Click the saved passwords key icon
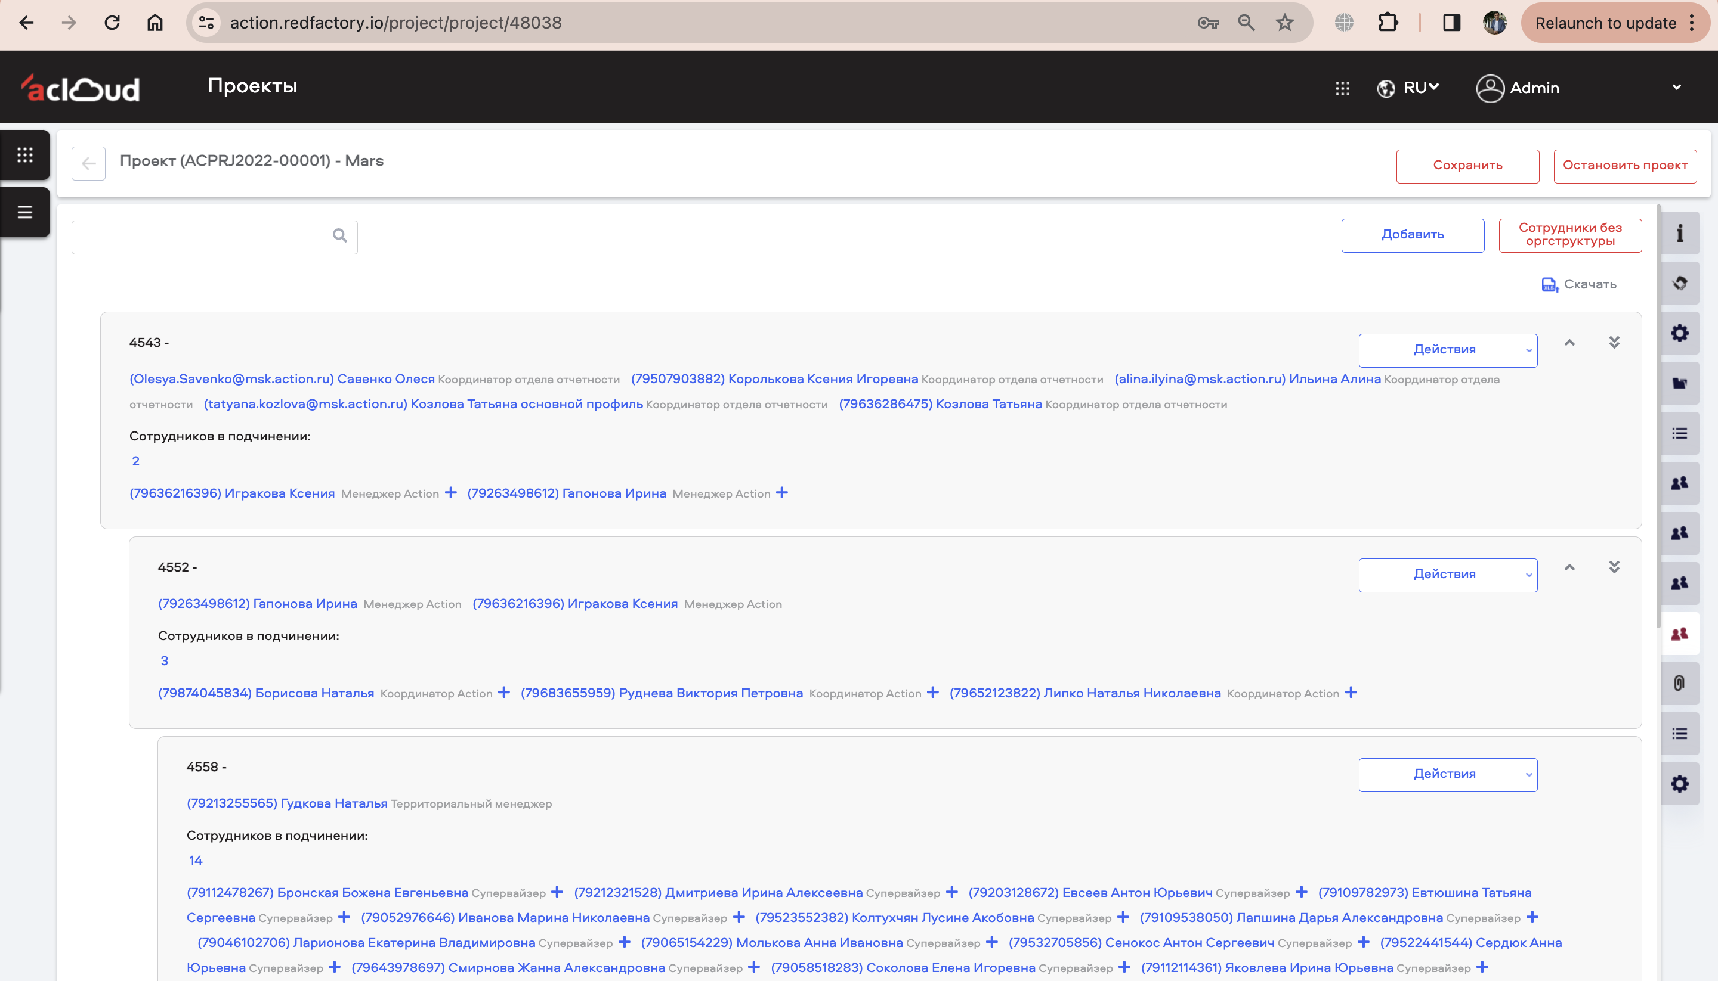 (x=1208, y=23)
